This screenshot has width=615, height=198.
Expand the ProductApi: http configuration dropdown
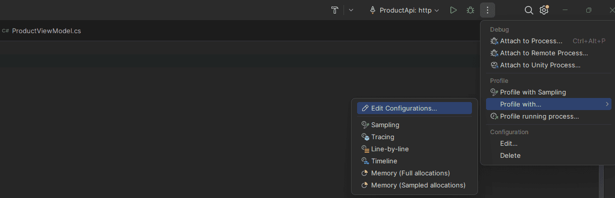tap(404, 10)
